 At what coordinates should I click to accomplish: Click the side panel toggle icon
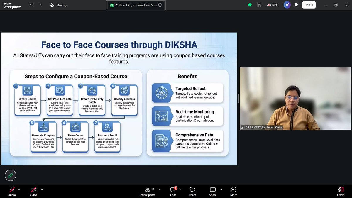click(x=296, y=5)
